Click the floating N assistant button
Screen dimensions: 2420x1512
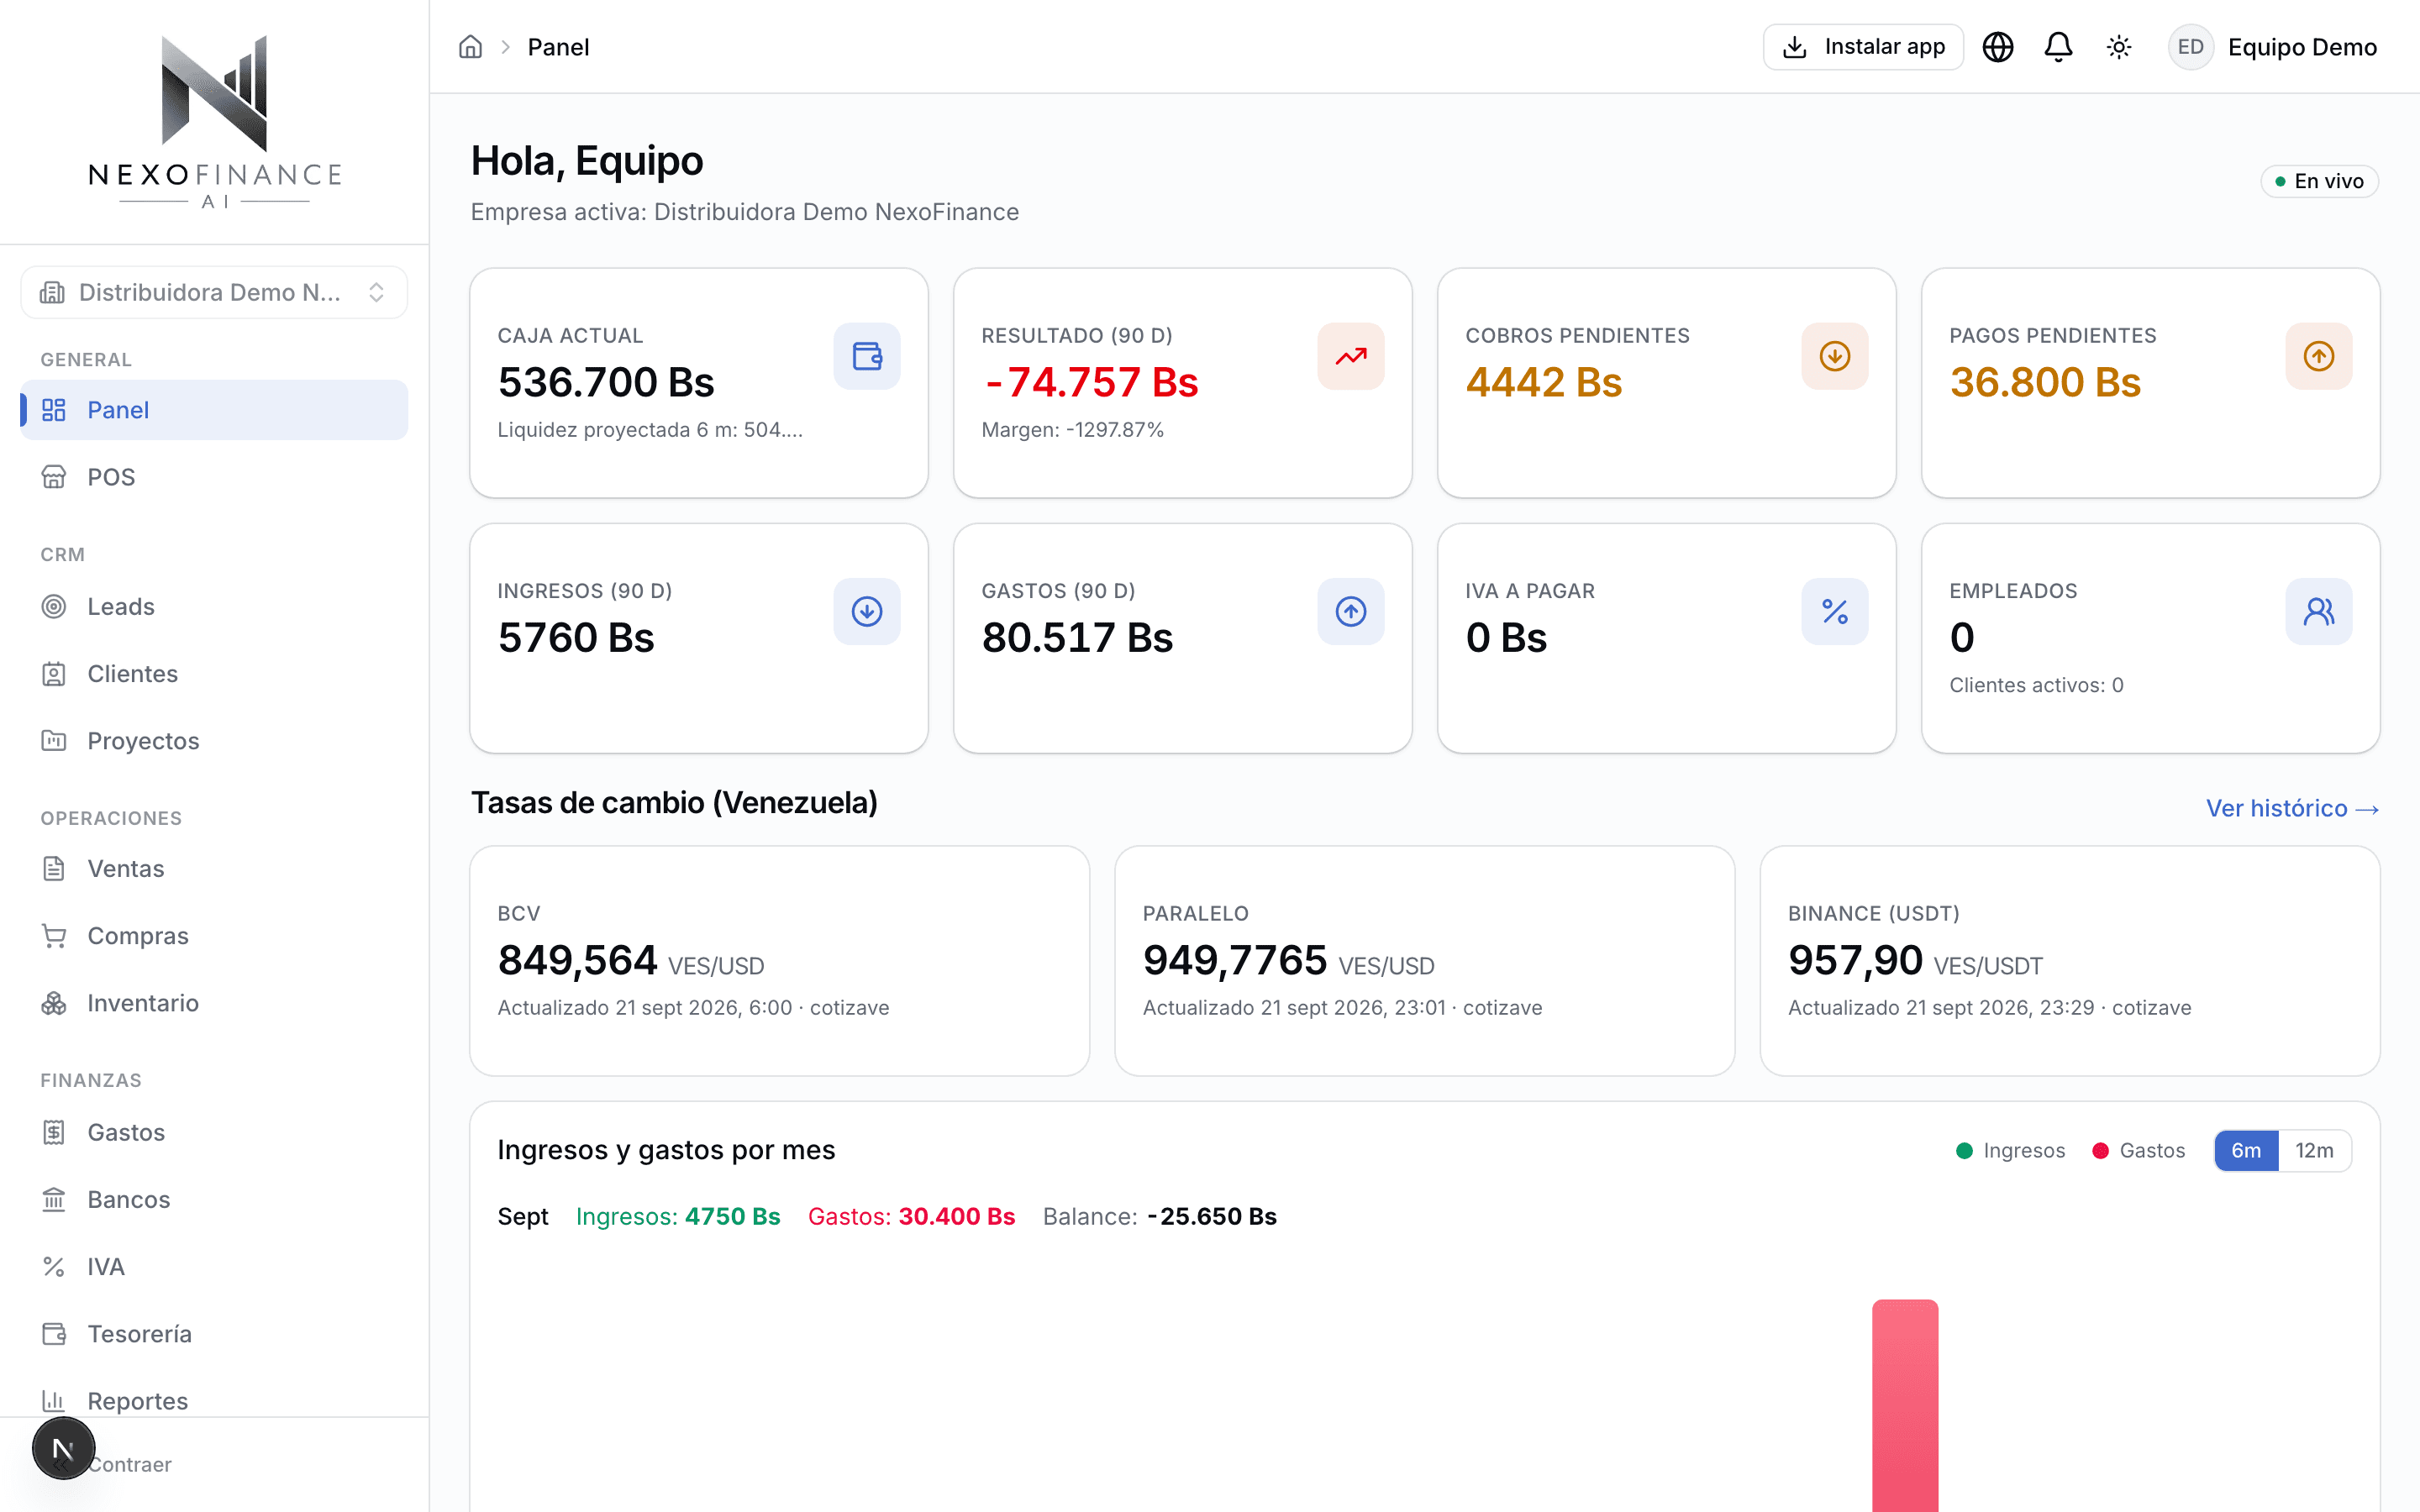pyautogui.click(x=63, y=1449)
